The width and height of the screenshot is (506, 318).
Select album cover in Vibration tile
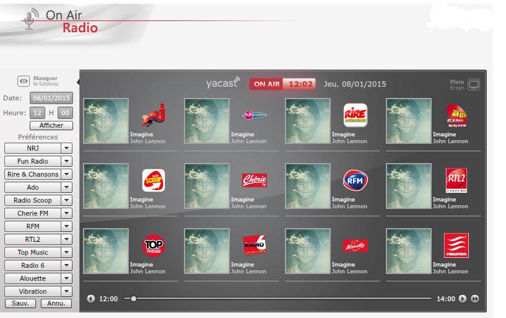click(409, 251)
